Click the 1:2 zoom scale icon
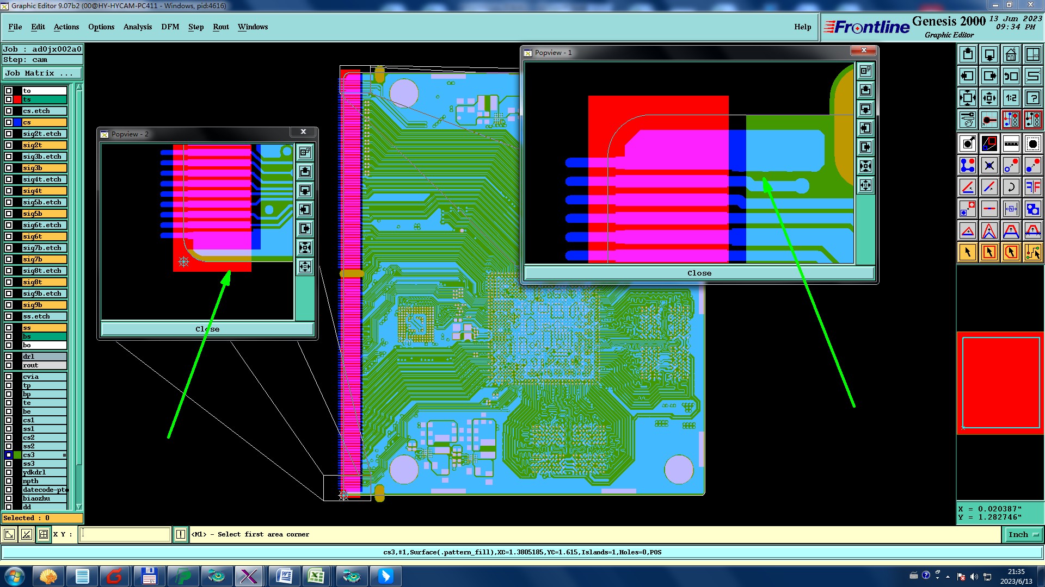This screenshot has width=1045, height=587. tap(1011, 98)
